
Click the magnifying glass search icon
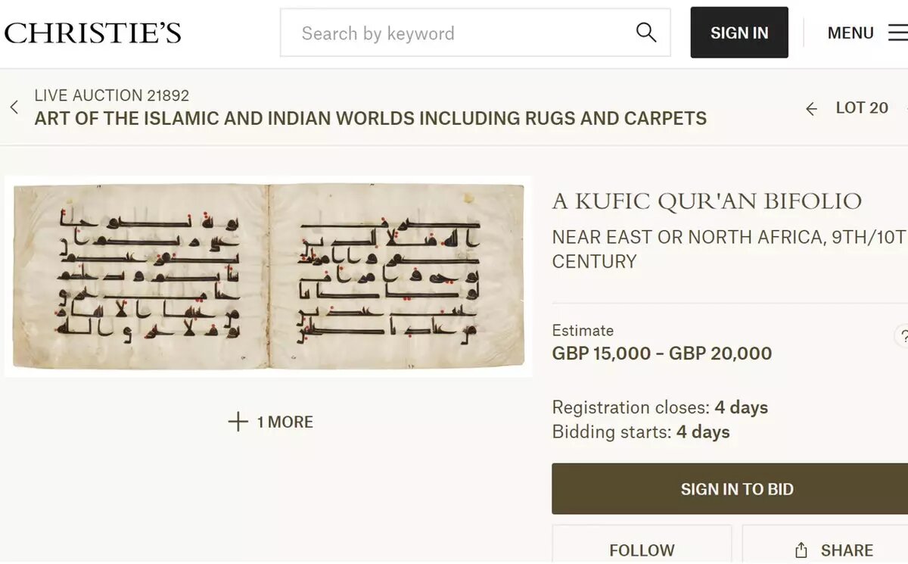point(645,33)
